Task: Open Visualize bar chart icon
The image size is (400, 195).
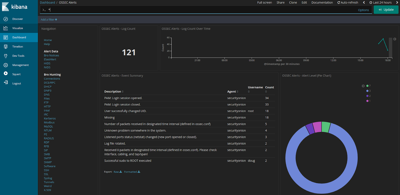Action: coord(5,28)
